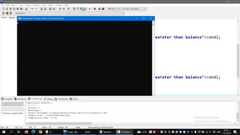Click console window scroll-up arrow
The height and width of the screenshot is (135, 240).
[153, 22]
